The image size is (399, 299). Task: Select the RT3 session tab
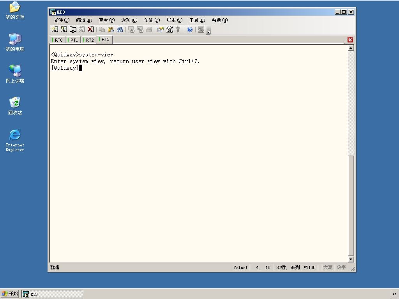pyautogui.click(x=104, y=39)
